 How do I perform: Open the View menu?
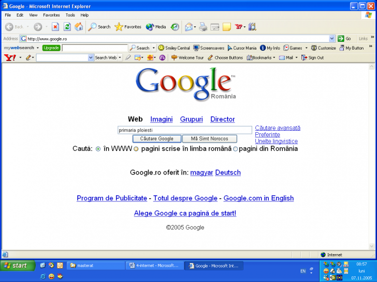pos(33,15)
